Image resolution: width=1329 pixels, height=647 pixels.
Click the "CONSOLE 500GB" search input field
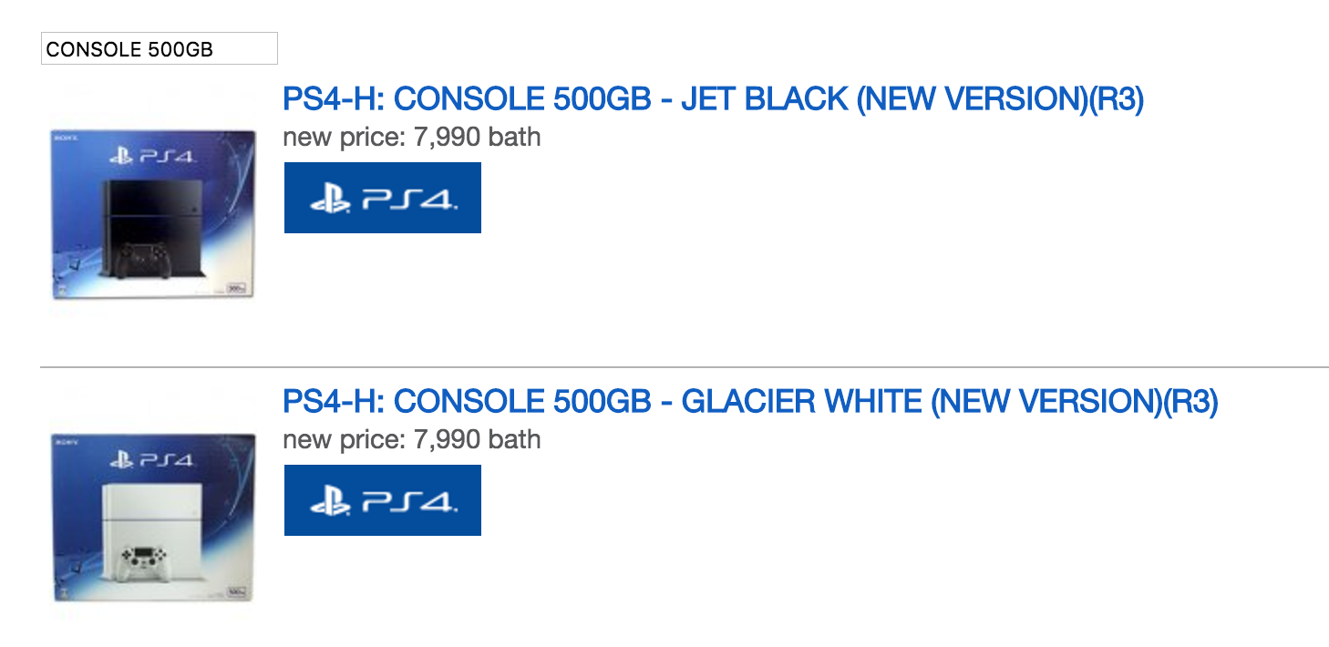pos(159,48)
